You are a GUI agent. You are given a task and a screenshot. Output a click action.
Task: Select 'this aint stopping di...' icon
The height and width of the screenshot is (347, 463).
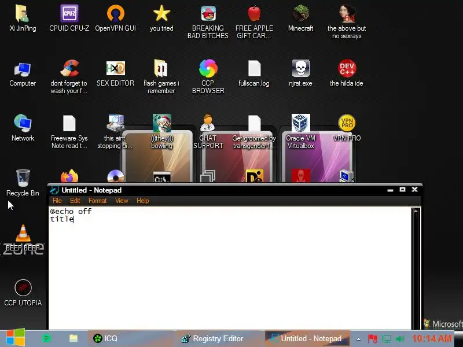point(115,123)
